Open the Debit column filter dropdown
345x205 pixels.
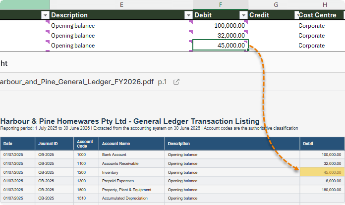[x=243, y=15]
